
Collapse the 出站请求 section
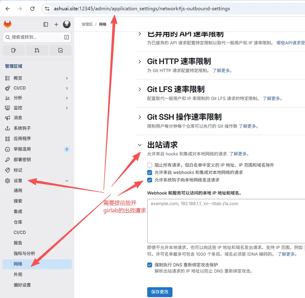140,145
